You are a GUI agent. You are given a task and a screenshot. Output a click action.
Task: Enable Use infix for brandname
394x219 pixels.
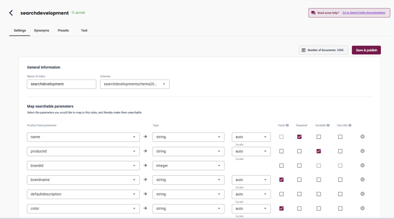[x=340, y=179]
